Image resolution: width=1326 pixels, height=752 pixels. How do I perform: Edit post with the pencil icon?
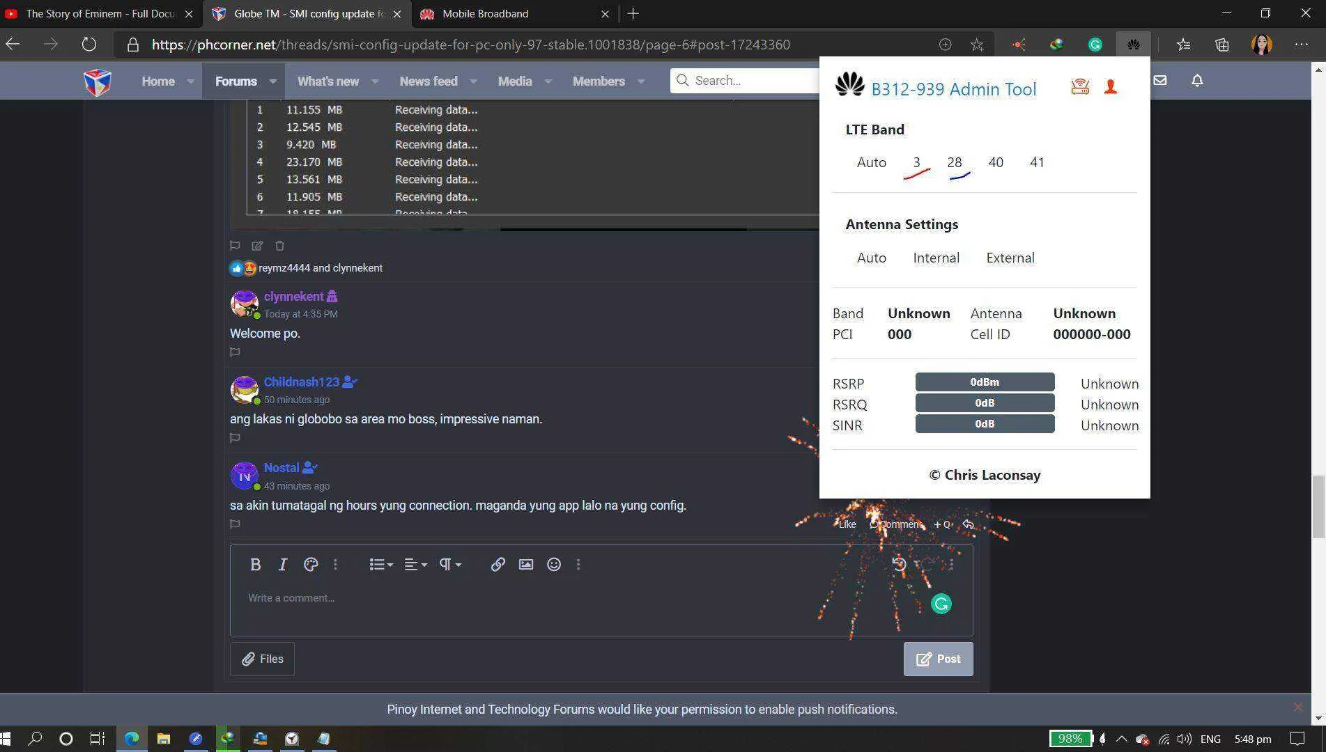click(x=257, y=246)
